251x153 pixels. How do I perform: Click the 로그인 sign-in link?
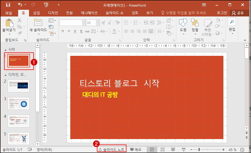222,13
